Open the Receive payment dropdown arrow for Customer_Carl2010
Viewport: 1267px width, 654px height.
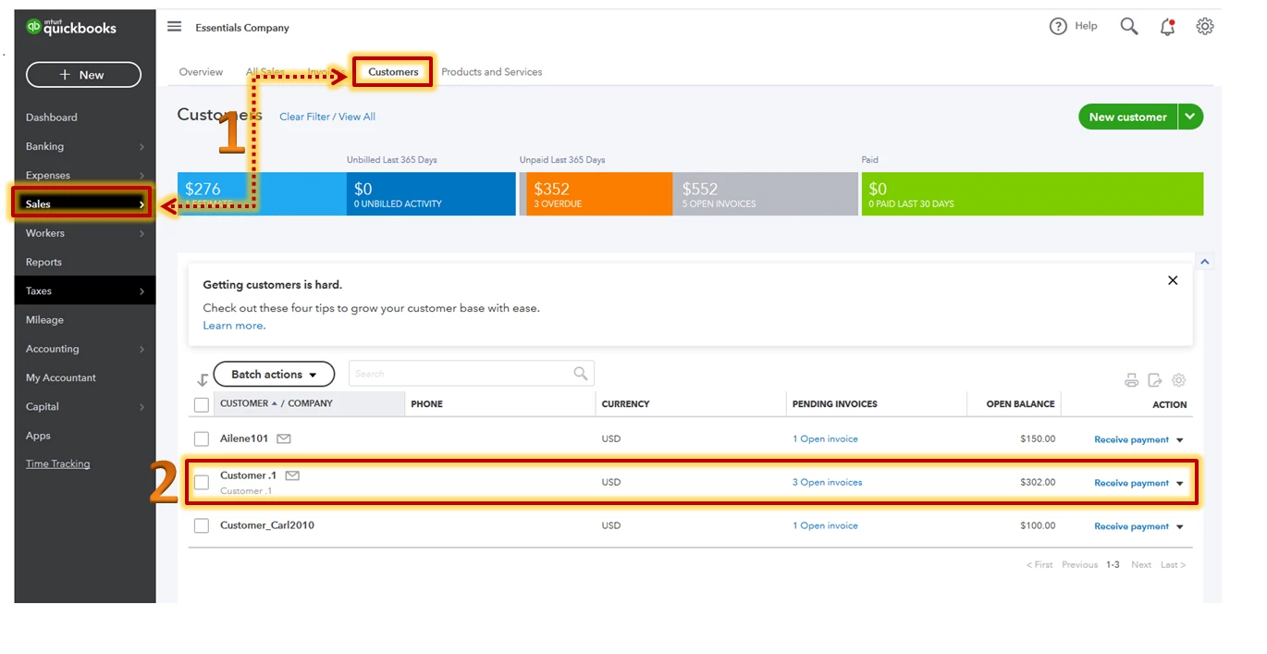(x=1179, y=527)
